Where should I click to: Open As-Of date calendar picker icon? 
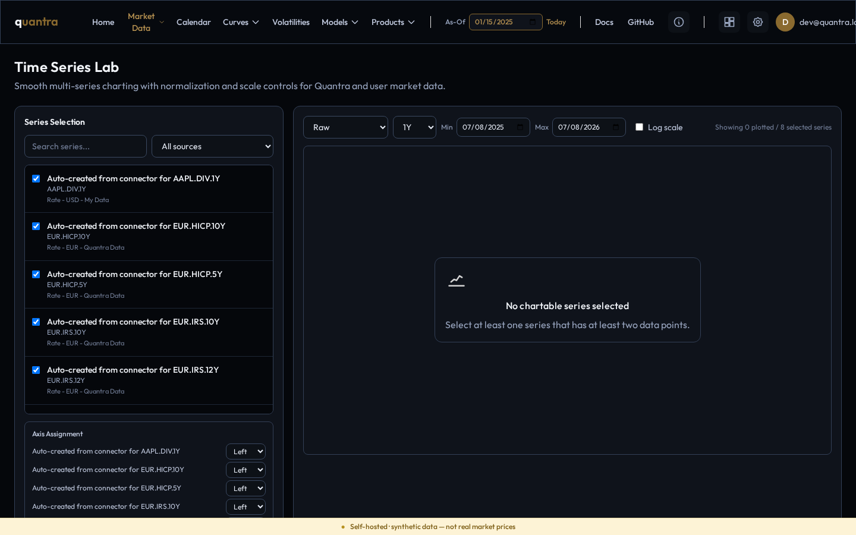coord(533,22)
